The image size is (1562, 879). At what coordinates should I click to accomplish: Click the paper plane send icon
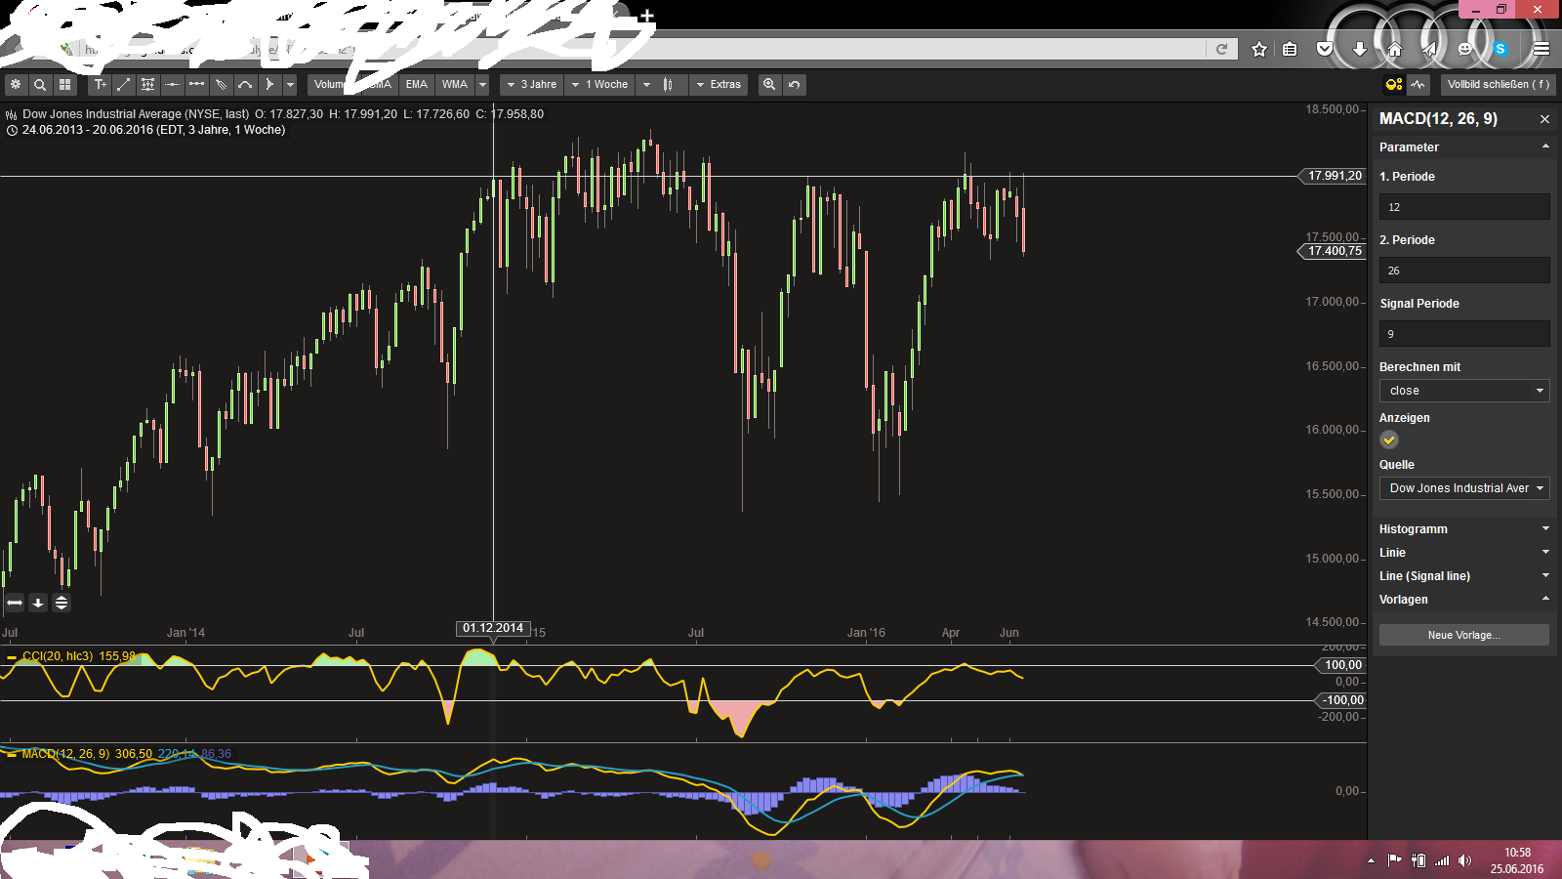[1429, 49]
